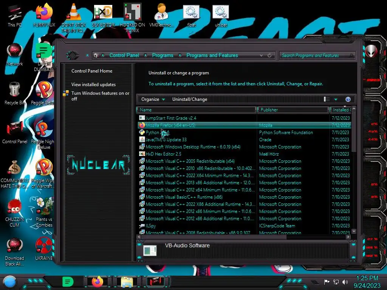Screen dimensions: 387x290
Task: Go to Programs breadcrumb
Action: tap(163, 55)
